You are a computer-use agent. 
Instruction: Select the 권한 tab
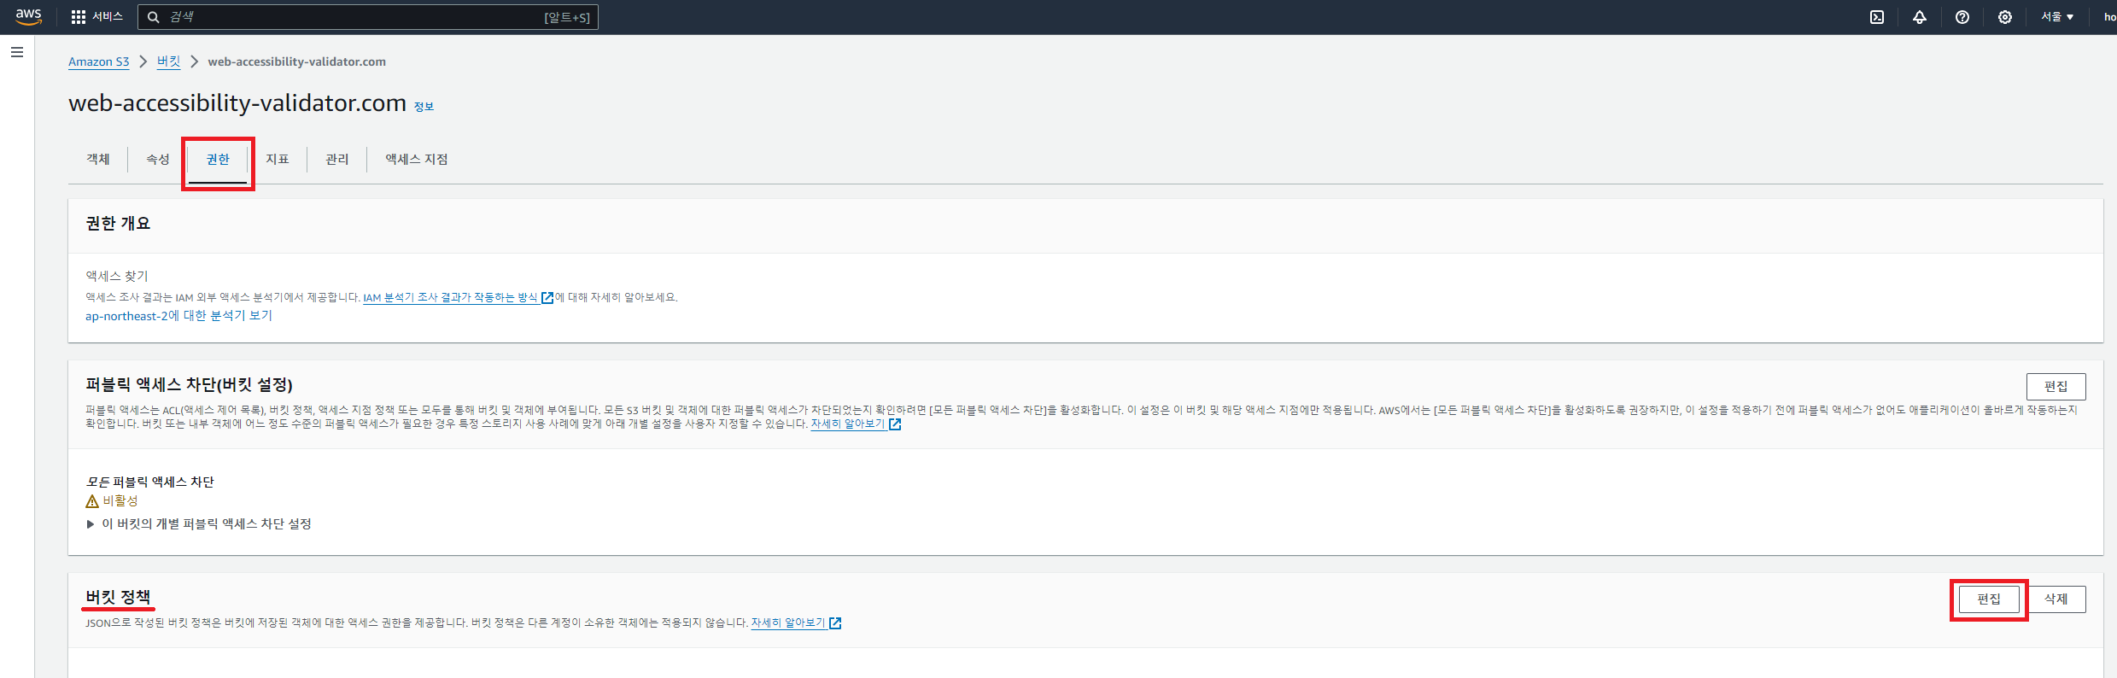[218, 159]
